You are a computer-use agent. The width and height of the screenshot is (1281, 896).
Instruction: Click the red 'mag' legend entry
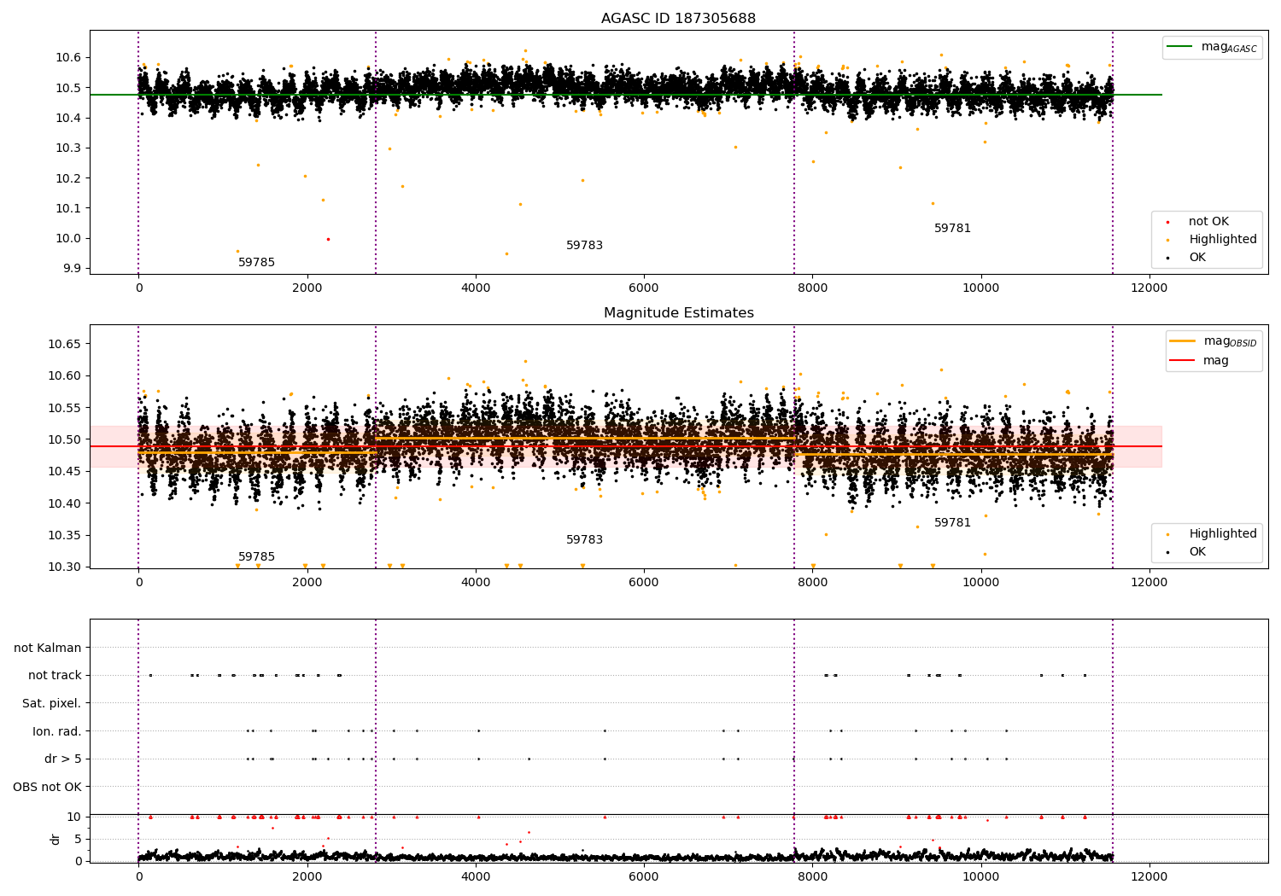click(1199, 361)
